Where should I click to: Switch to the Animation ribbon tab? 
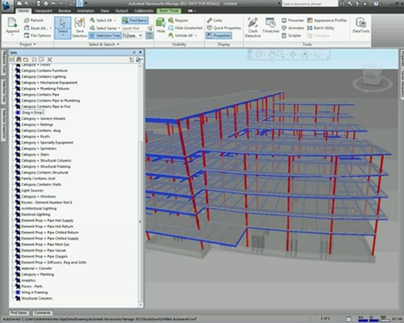pos(86,11)
